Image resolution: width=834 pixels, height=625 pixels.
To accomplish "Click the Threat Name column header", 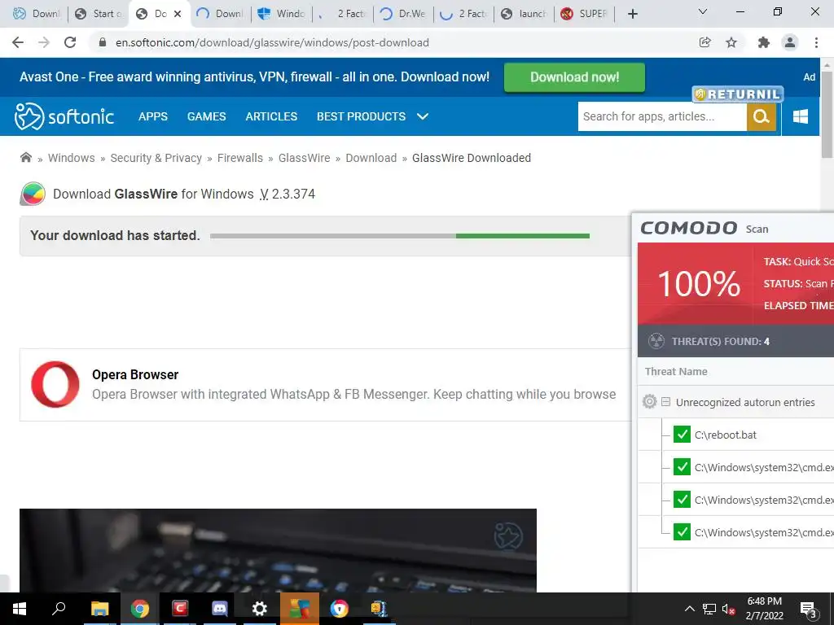I will (675, 371).
